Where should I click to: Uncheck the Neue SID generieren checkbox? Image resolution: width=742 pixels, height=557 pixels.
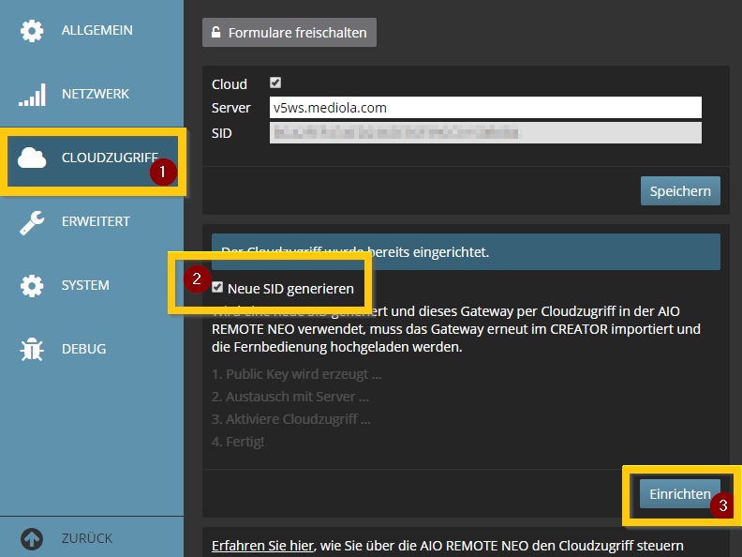coord(218,288)
